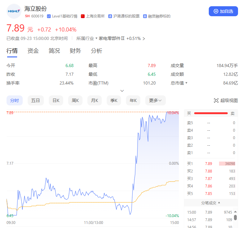This screenshot has width=243, height=228.
Task: Click the Level1基础行情 badge icon
Action: [49, 16]
